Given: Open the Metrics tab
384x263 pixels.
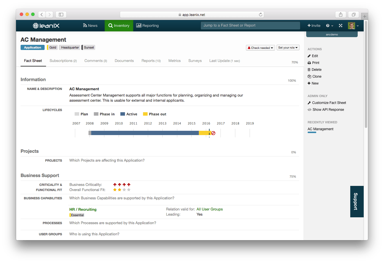Looking at the screenshot, I should [174, 61].
